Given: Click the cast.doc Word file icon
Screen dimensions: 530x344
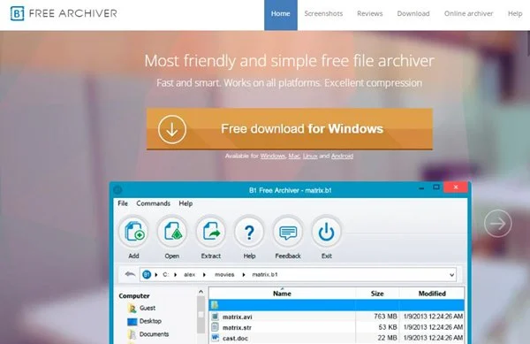Looking at the screenshot, I should [x=215, y=338].
